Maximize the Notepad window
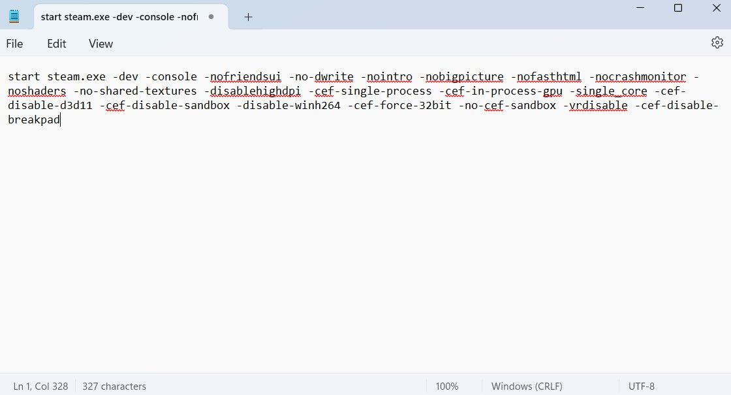The image size is (731, 395). pyautogui.click(x=678, y=8)
